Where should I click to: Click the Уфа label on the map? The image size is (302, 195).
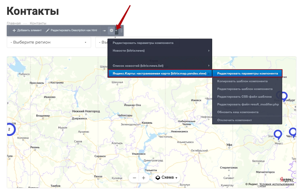click(229, 144)
